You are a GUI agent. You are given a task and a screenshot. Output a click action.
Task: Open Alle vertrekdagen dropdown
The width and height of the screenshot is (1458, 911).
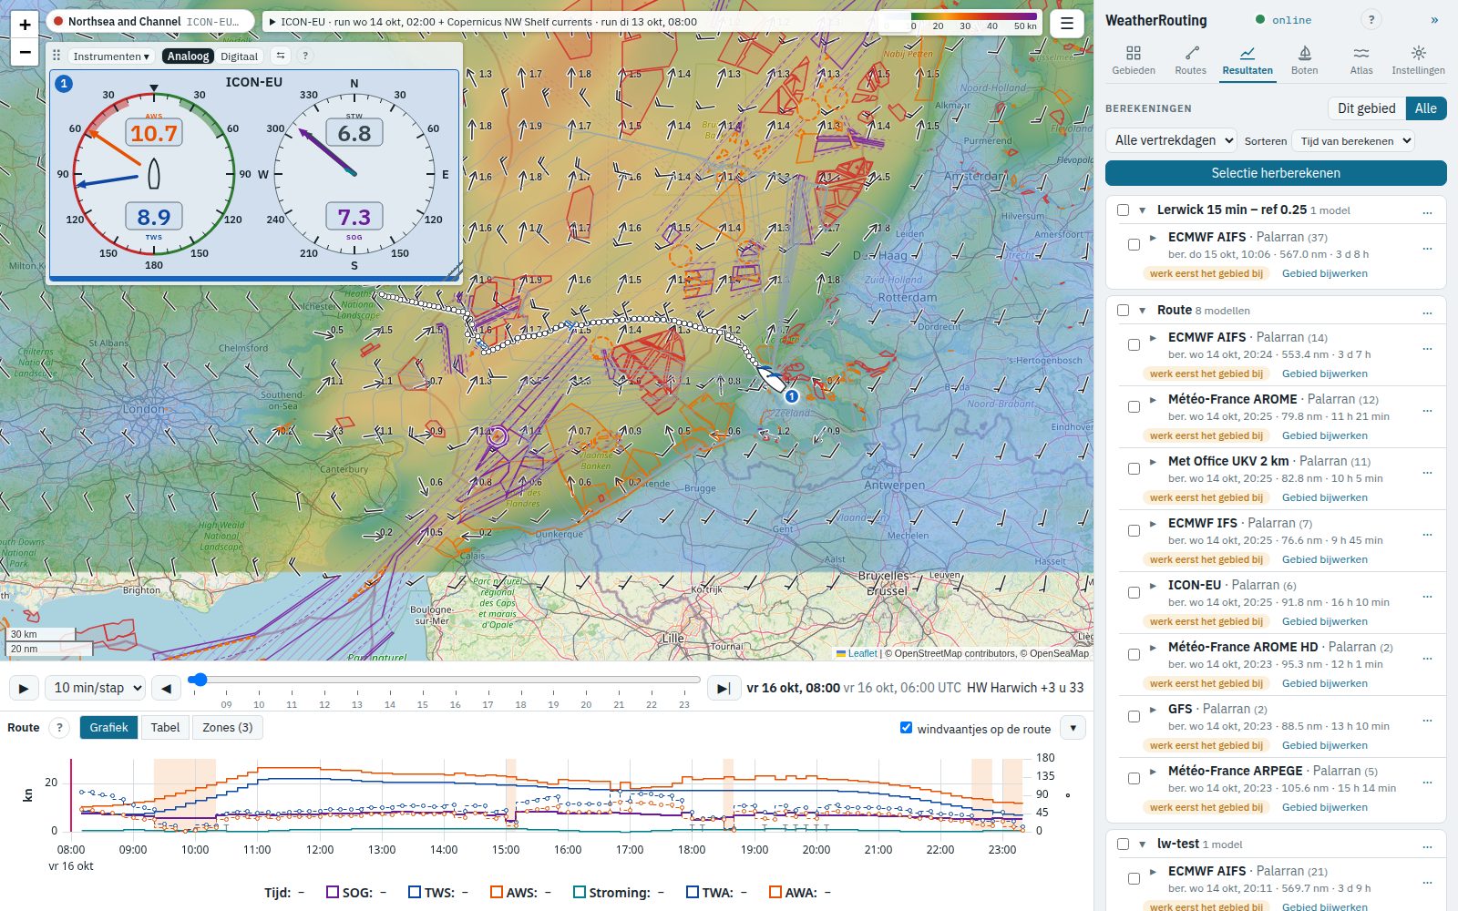coord(1171,140)
